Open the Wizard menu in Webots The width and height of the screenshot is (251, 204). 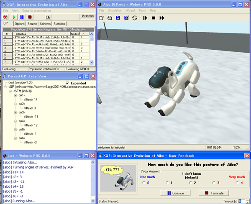[x=130, y=10]
